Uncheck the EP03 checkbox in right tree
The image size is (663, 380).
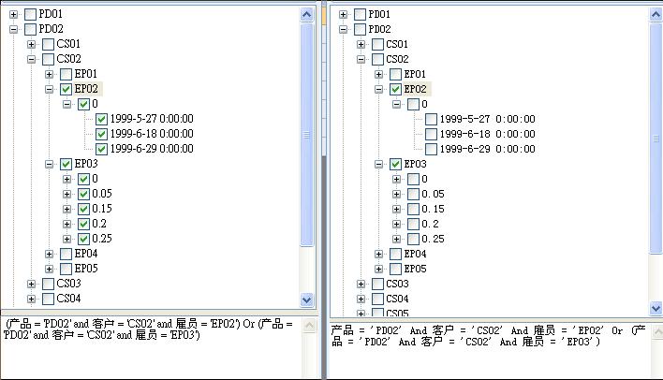click(x=395, y=164)
